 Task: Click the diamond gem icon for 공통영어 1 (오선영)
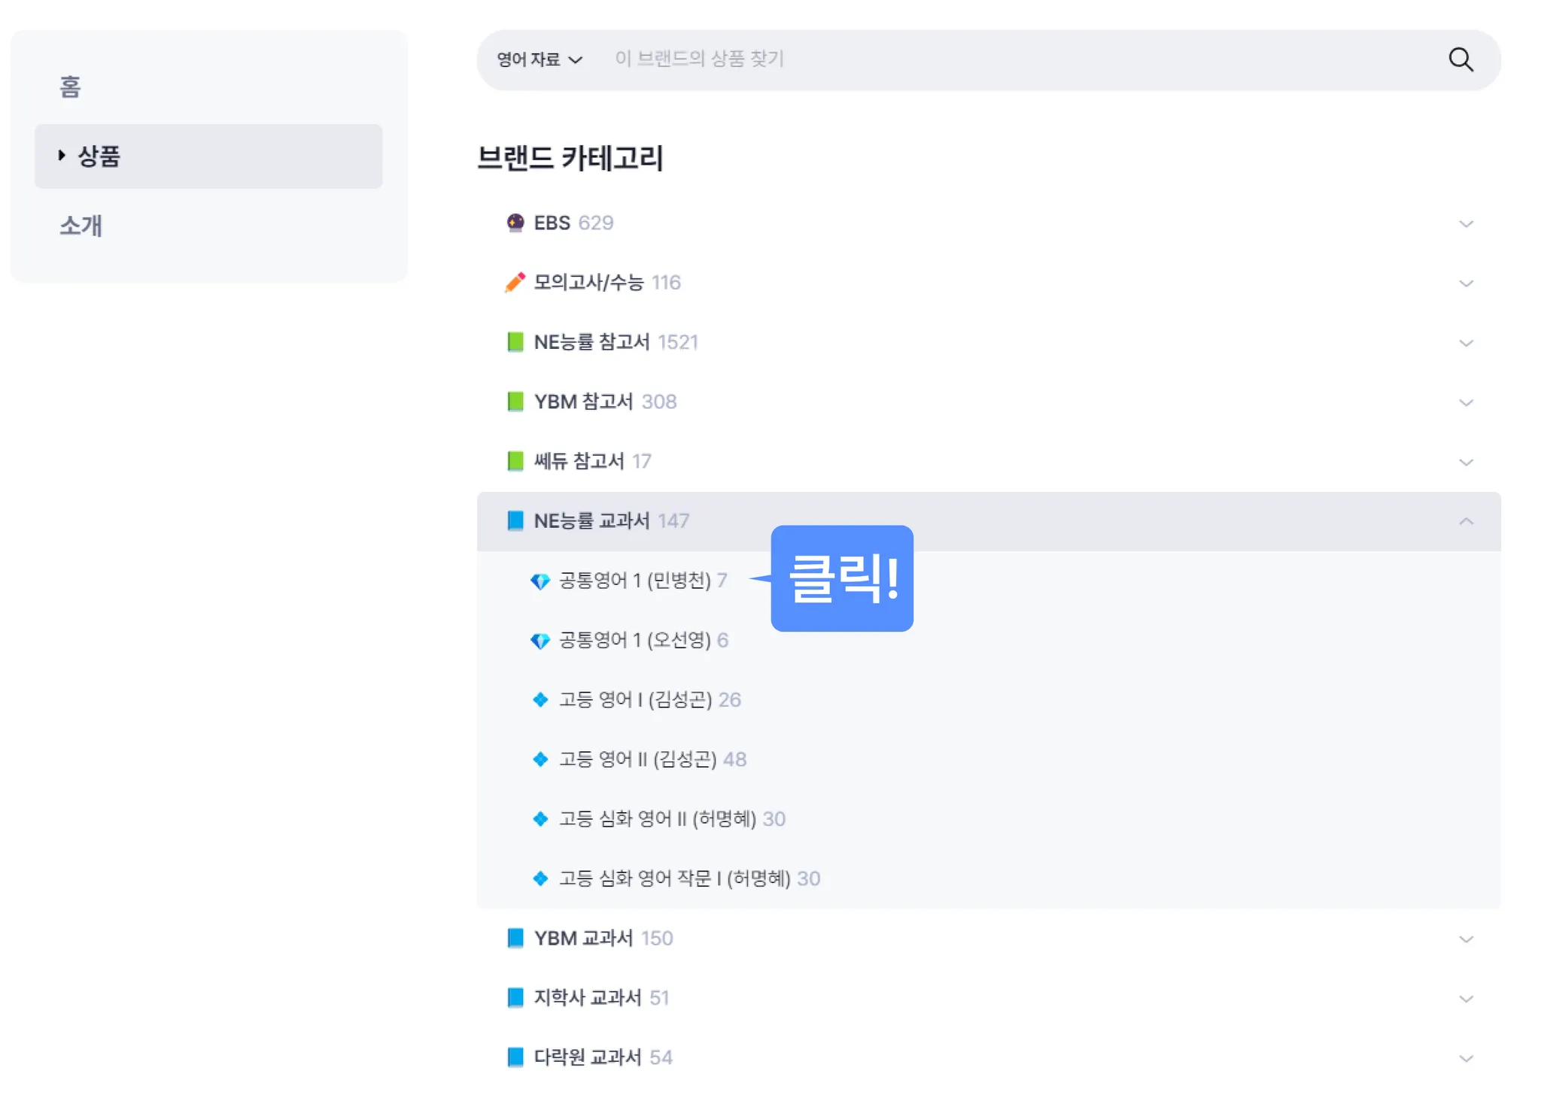(x=540, y=641)
